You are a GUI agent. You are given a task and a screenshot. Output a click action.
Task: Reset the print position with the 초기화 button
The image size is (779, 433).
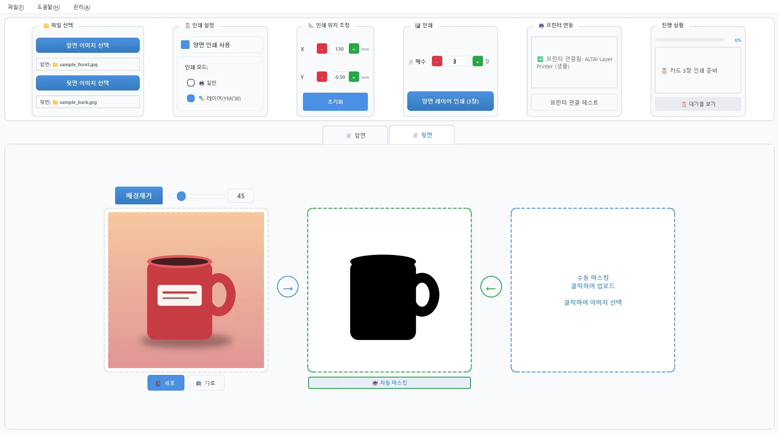click(335, 102)
